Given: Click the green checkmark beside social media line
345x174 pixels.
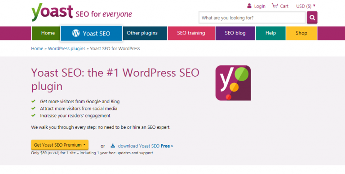Looking at the screenshot, I should [33, 109].
